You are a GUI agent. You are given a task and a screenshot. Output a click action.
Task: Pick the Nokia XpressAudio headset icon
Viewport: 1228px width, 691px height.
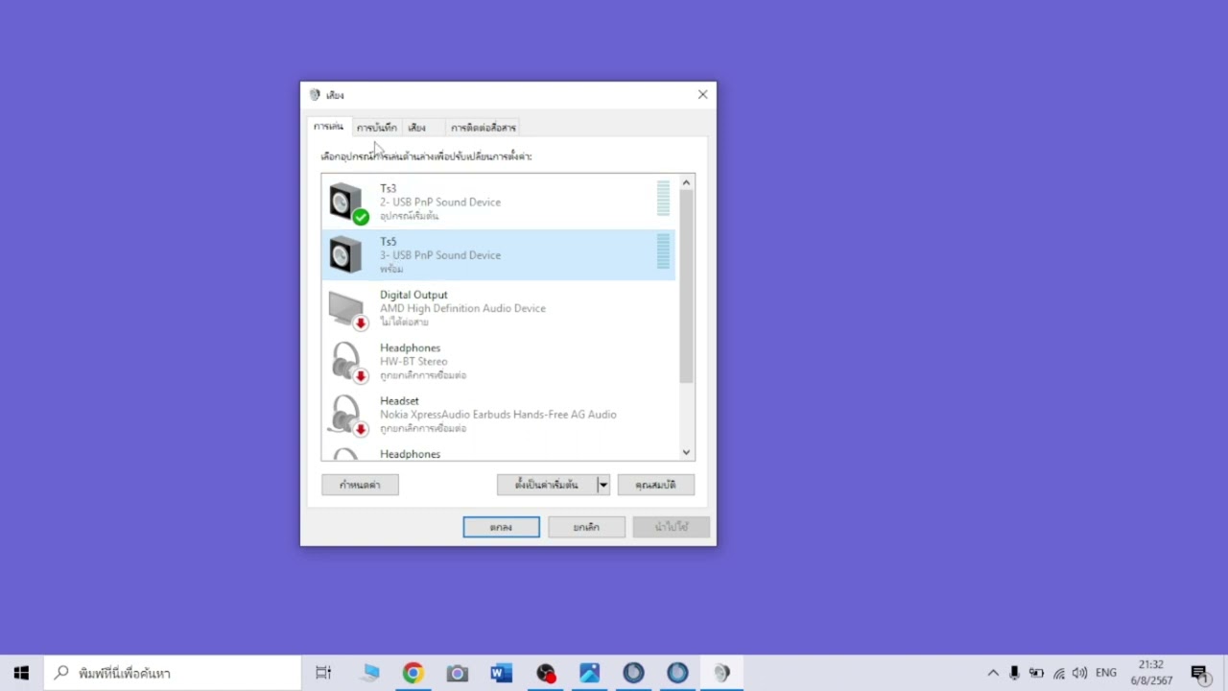(347, 415)
